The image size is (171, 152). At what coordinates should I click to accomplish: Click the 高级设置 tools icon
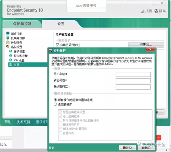tap(8, 47)
